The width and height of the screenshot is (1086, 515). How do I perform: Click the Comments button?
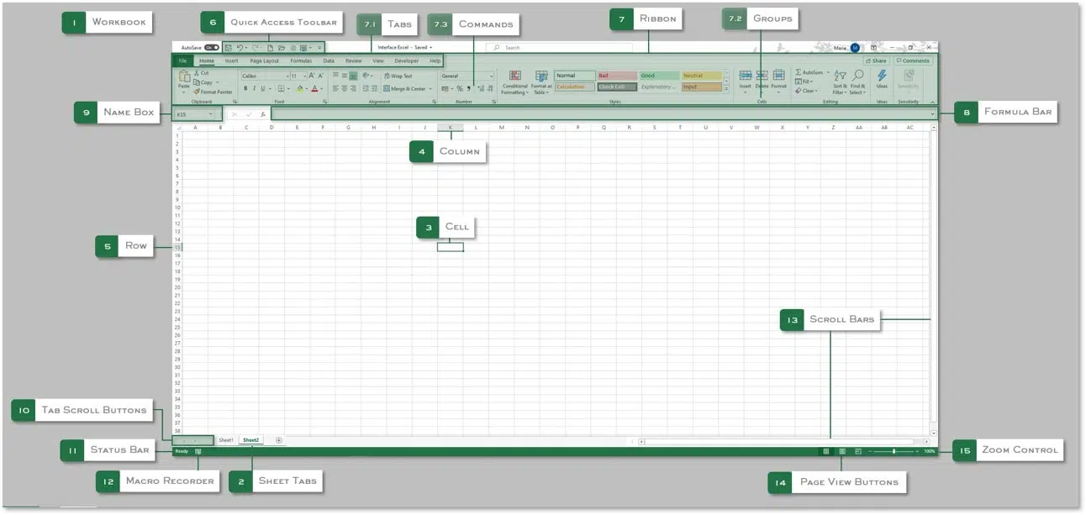[x=913, y=60]
